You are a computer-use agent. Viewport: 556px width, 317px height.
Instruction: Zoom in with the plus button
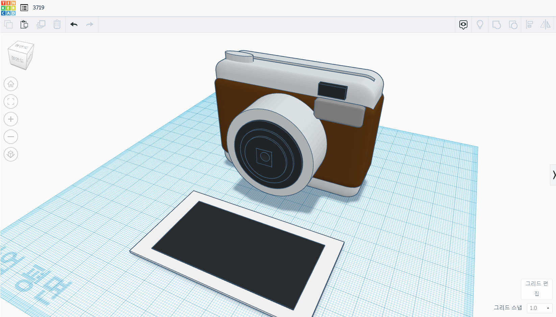point(11,119)
